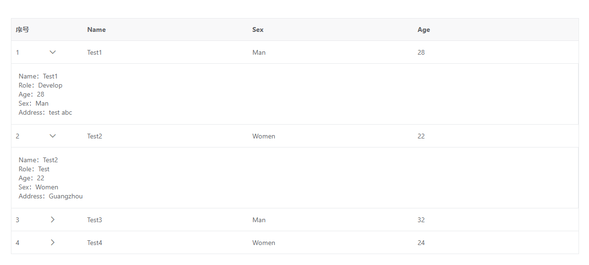Click the Address: test abc detail line
The width and height of the screenshot is (589, 265).
45,112
